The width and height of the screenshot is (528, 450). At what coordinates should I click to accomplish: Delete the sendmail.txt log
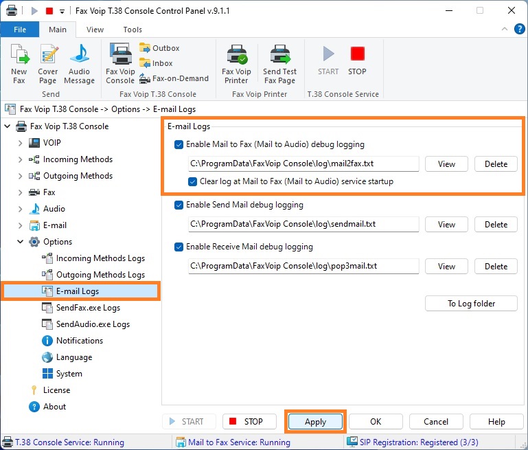(x=496, y=225)
